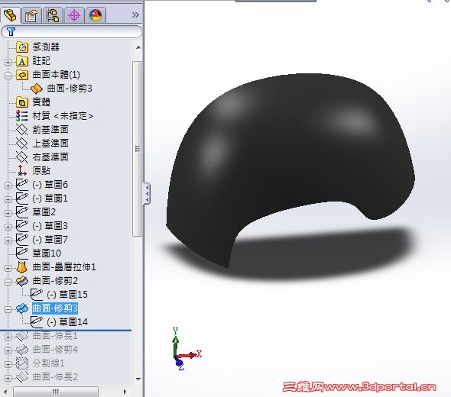Screen dimensions: 451x397
Task: Click the tree scroll up arrow
Action: pyautogui.click(x=138, y=47)
